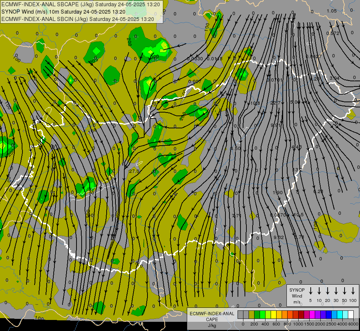Click the 10.5 value on the map
The width and height of the screenshot is (360, 331).
tap(299, 215)
